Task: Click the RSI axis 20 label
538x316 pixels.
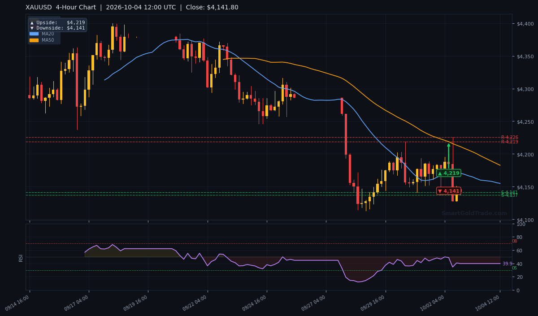Action: coord(520,277)
